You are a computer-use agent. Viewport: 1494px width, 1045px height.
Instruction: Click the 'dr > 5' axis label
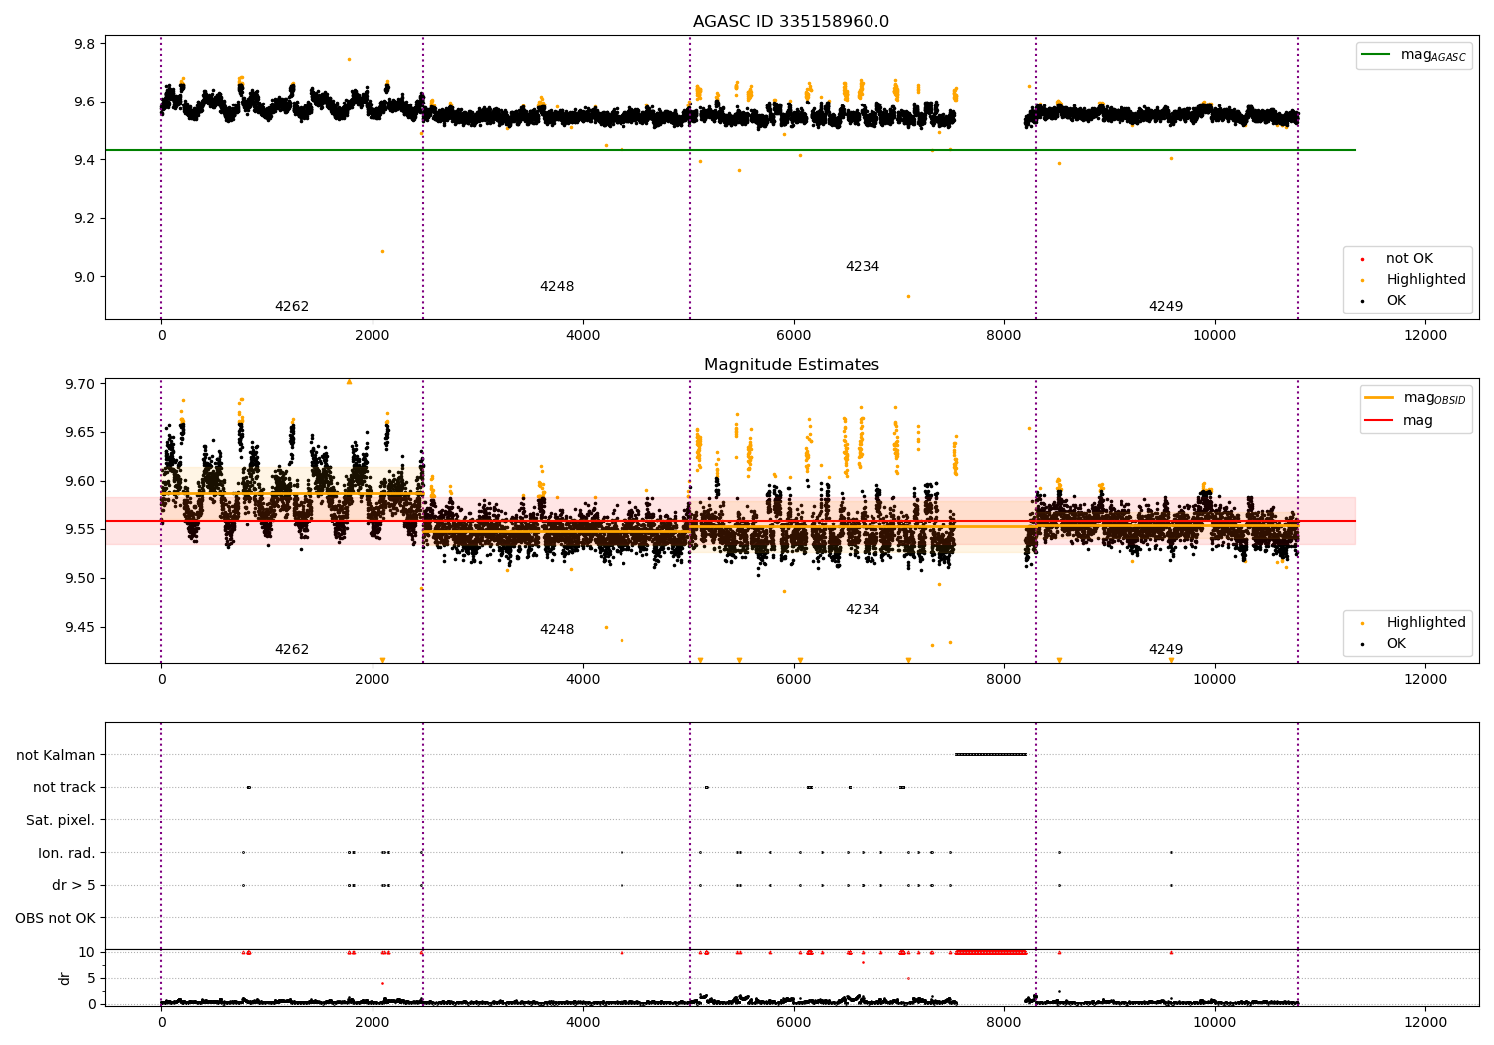pos(74,886)
